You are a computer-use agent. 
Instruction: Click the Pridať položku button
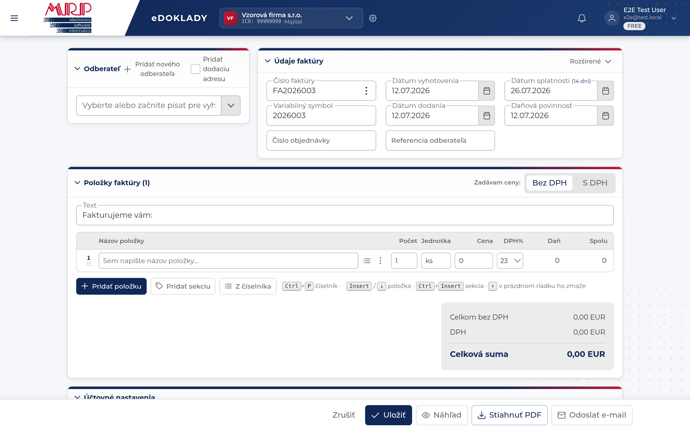111,286
